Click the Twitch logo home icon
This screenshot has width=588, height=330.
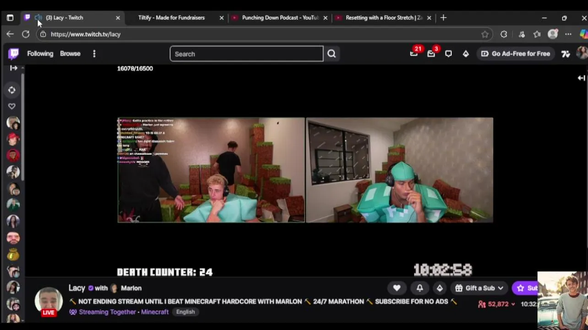13,54
